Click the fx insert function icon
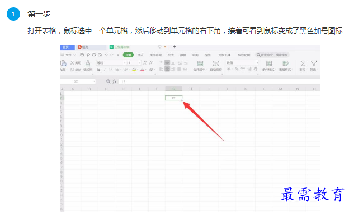The height and width of the screenshot is (212, 349). click(x=115, y=81)
